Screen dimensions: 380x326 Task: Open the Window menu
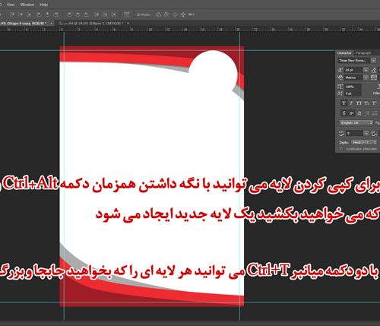coord(27,5)
